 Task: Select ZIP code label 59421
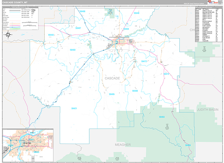click(x=74, y=109)
